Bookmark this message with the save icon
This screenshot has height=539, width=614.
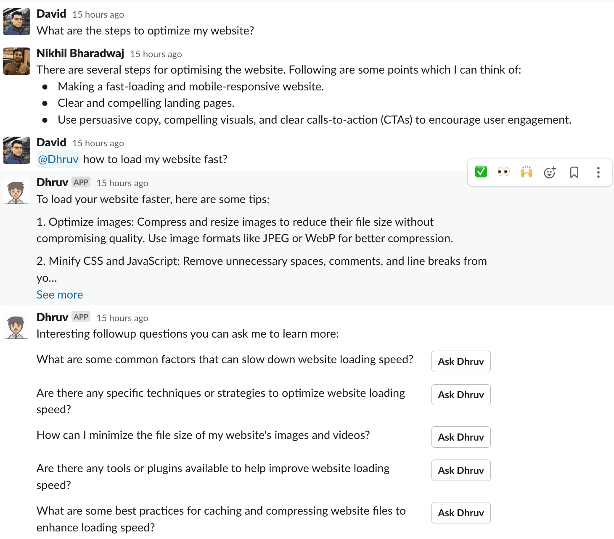(574, 172)
